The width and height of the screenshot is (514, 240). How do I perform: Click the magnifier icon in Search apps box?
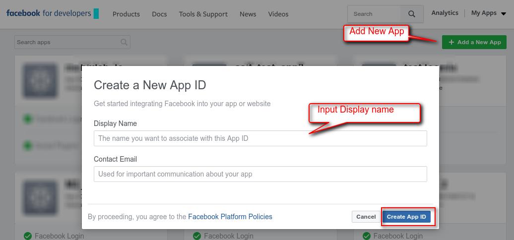click(124, 43)
